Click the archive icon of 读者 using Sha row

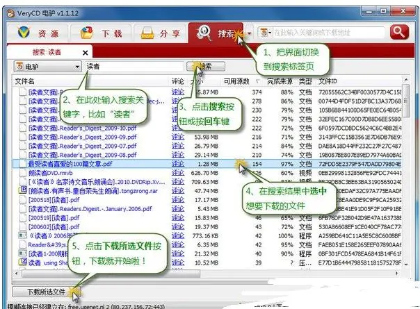[22, 262]
